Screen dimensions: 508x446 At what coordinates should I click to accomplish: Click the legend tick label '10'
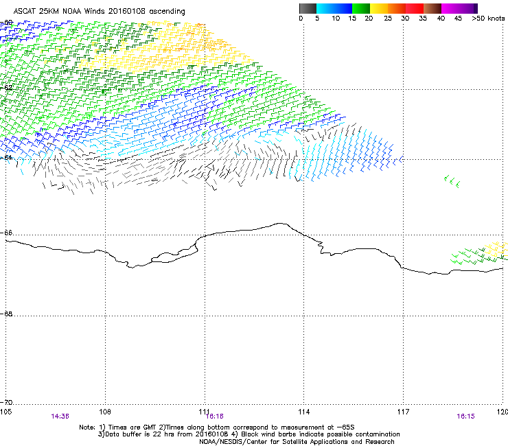click(x=336, y=19)
